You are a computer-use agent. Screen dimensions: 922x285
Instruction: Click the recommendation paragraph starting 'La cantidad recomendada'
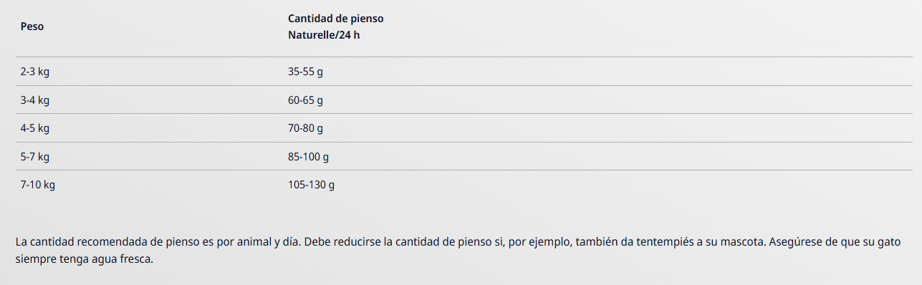click(457, 250)
